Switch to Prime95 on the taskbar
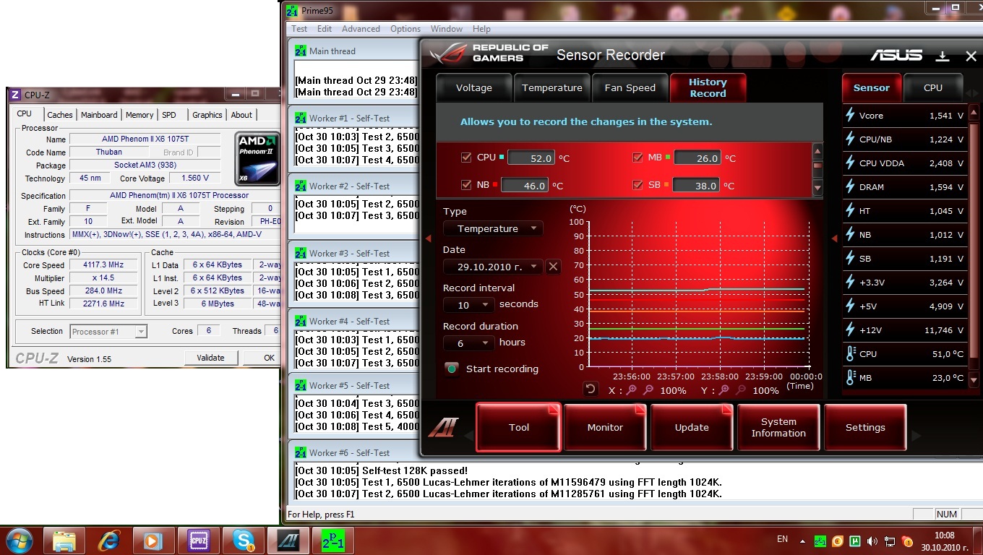 click(332, 541)
